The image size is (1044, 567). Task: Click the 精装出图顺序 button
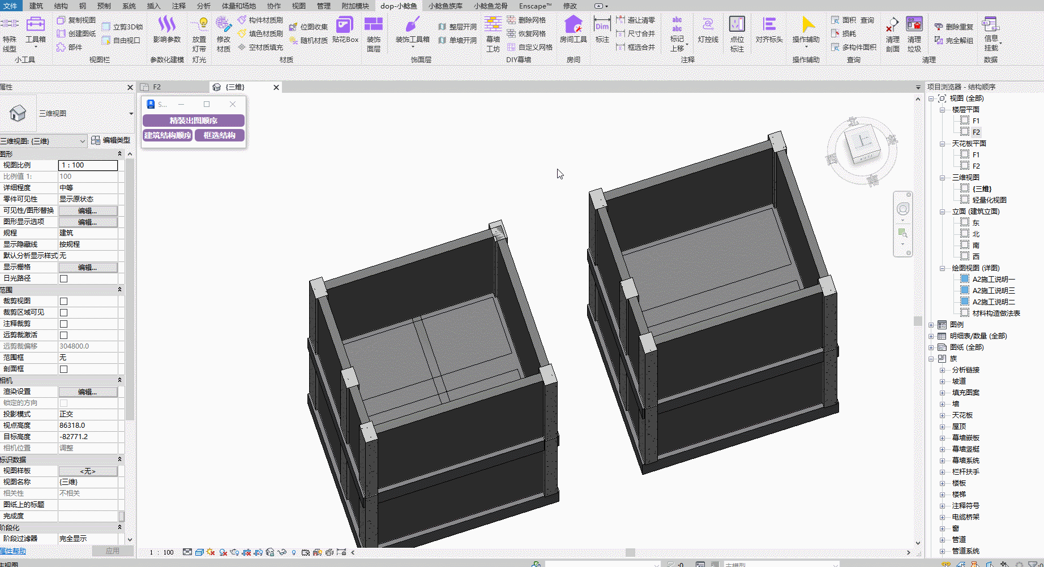click(x=194, y=121)
